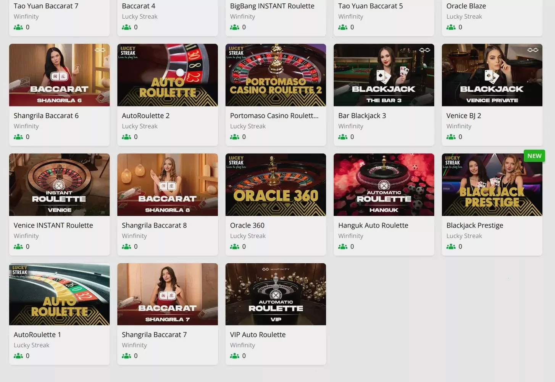Open the Baccarat Shangrila 6 game thumbnail

[x=59, y=75]
